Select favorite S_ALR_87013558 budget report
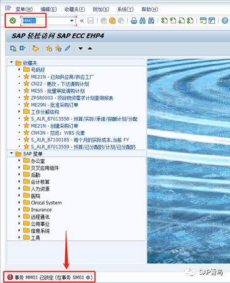The height and width of the screenshot is (283, 230). [x=84, y=119]
